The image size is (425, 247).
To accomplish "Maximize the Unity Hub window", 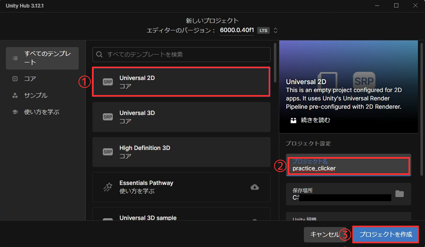I will tap(396, 6).
